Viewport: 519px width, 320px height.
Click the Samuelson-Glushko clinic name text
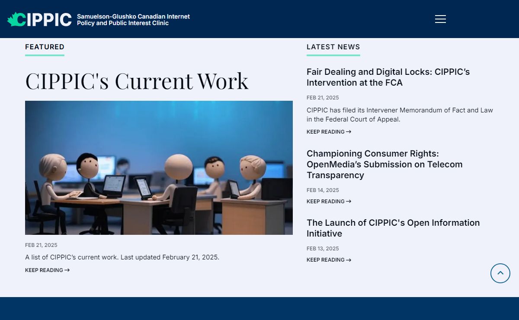pyautogui.click(x=133, y=19)
